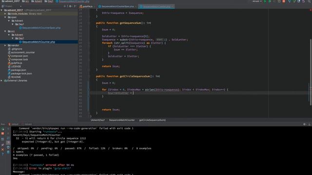Click the undo/revert arrow icon in toolbar
Viewport: 312px width, 175px height.
point(304,1)
